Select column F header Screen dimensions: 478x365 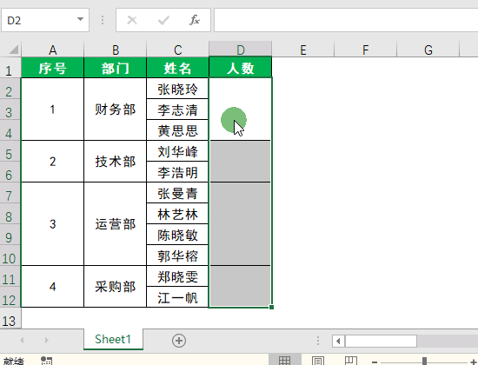[x=366, y=50]
